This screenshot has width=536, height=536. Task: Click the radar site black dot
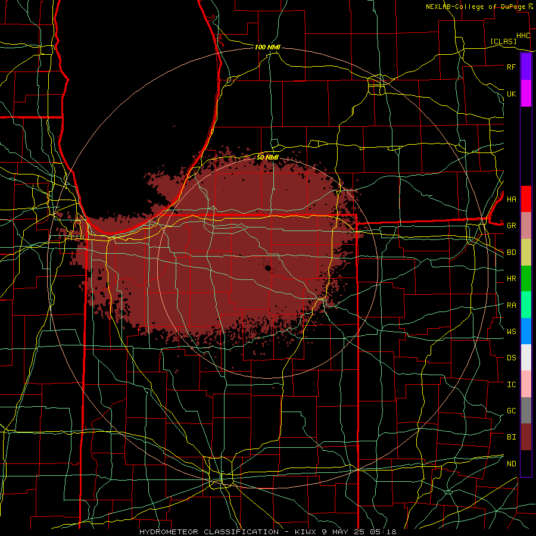tap(268, 269)
